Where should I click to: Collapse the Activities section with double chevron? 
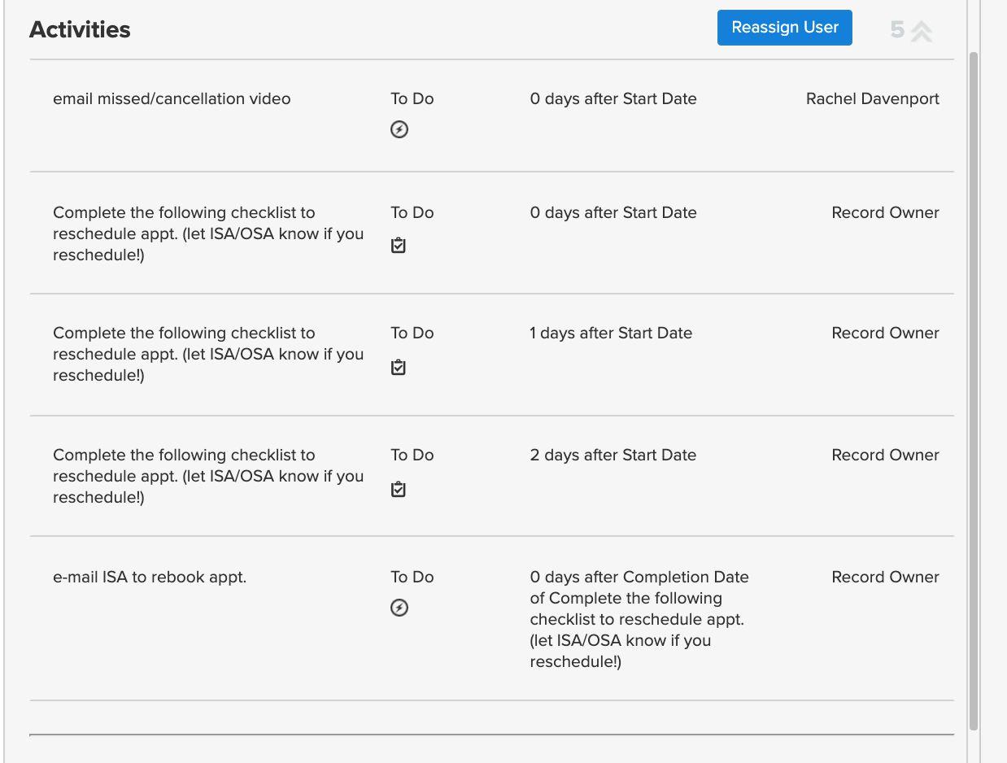click(921, 31)
